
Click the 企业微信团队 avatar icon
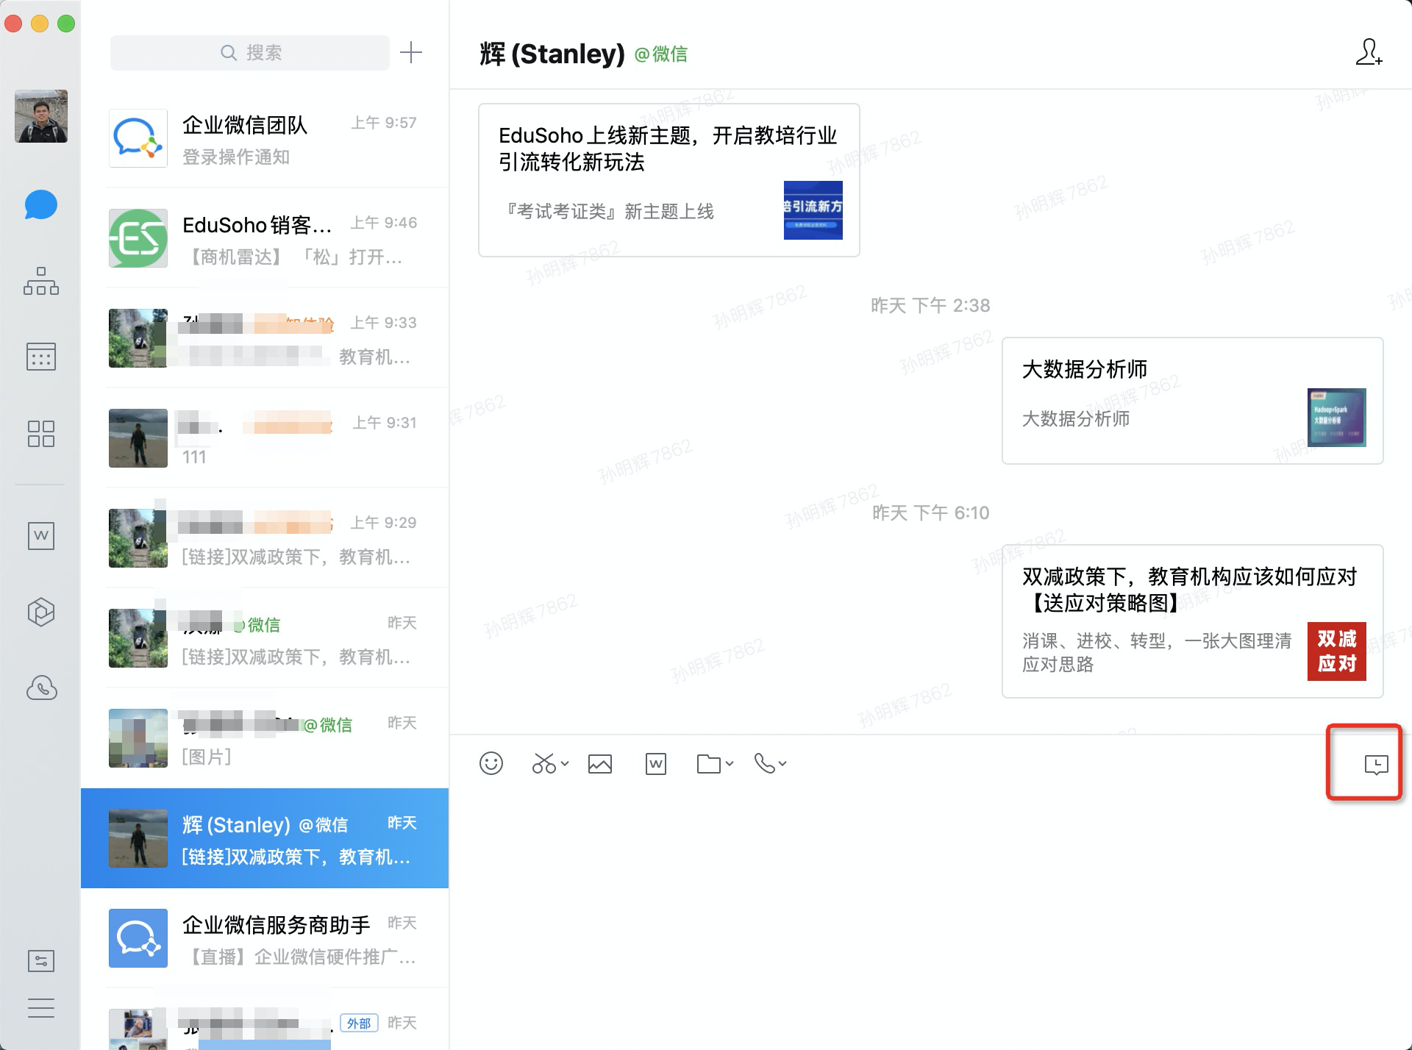click(x=138, y=138)
